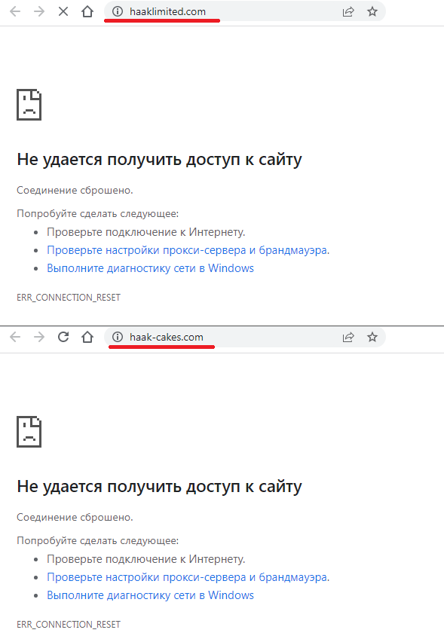Click forward arrow in haaklimited.com window
The width and height of the screenshot is (444, 639).
click(39, 11)
